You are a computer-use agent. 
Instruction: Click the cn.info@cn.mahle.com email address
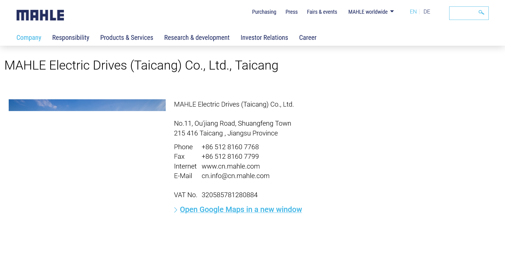[235, 176]
